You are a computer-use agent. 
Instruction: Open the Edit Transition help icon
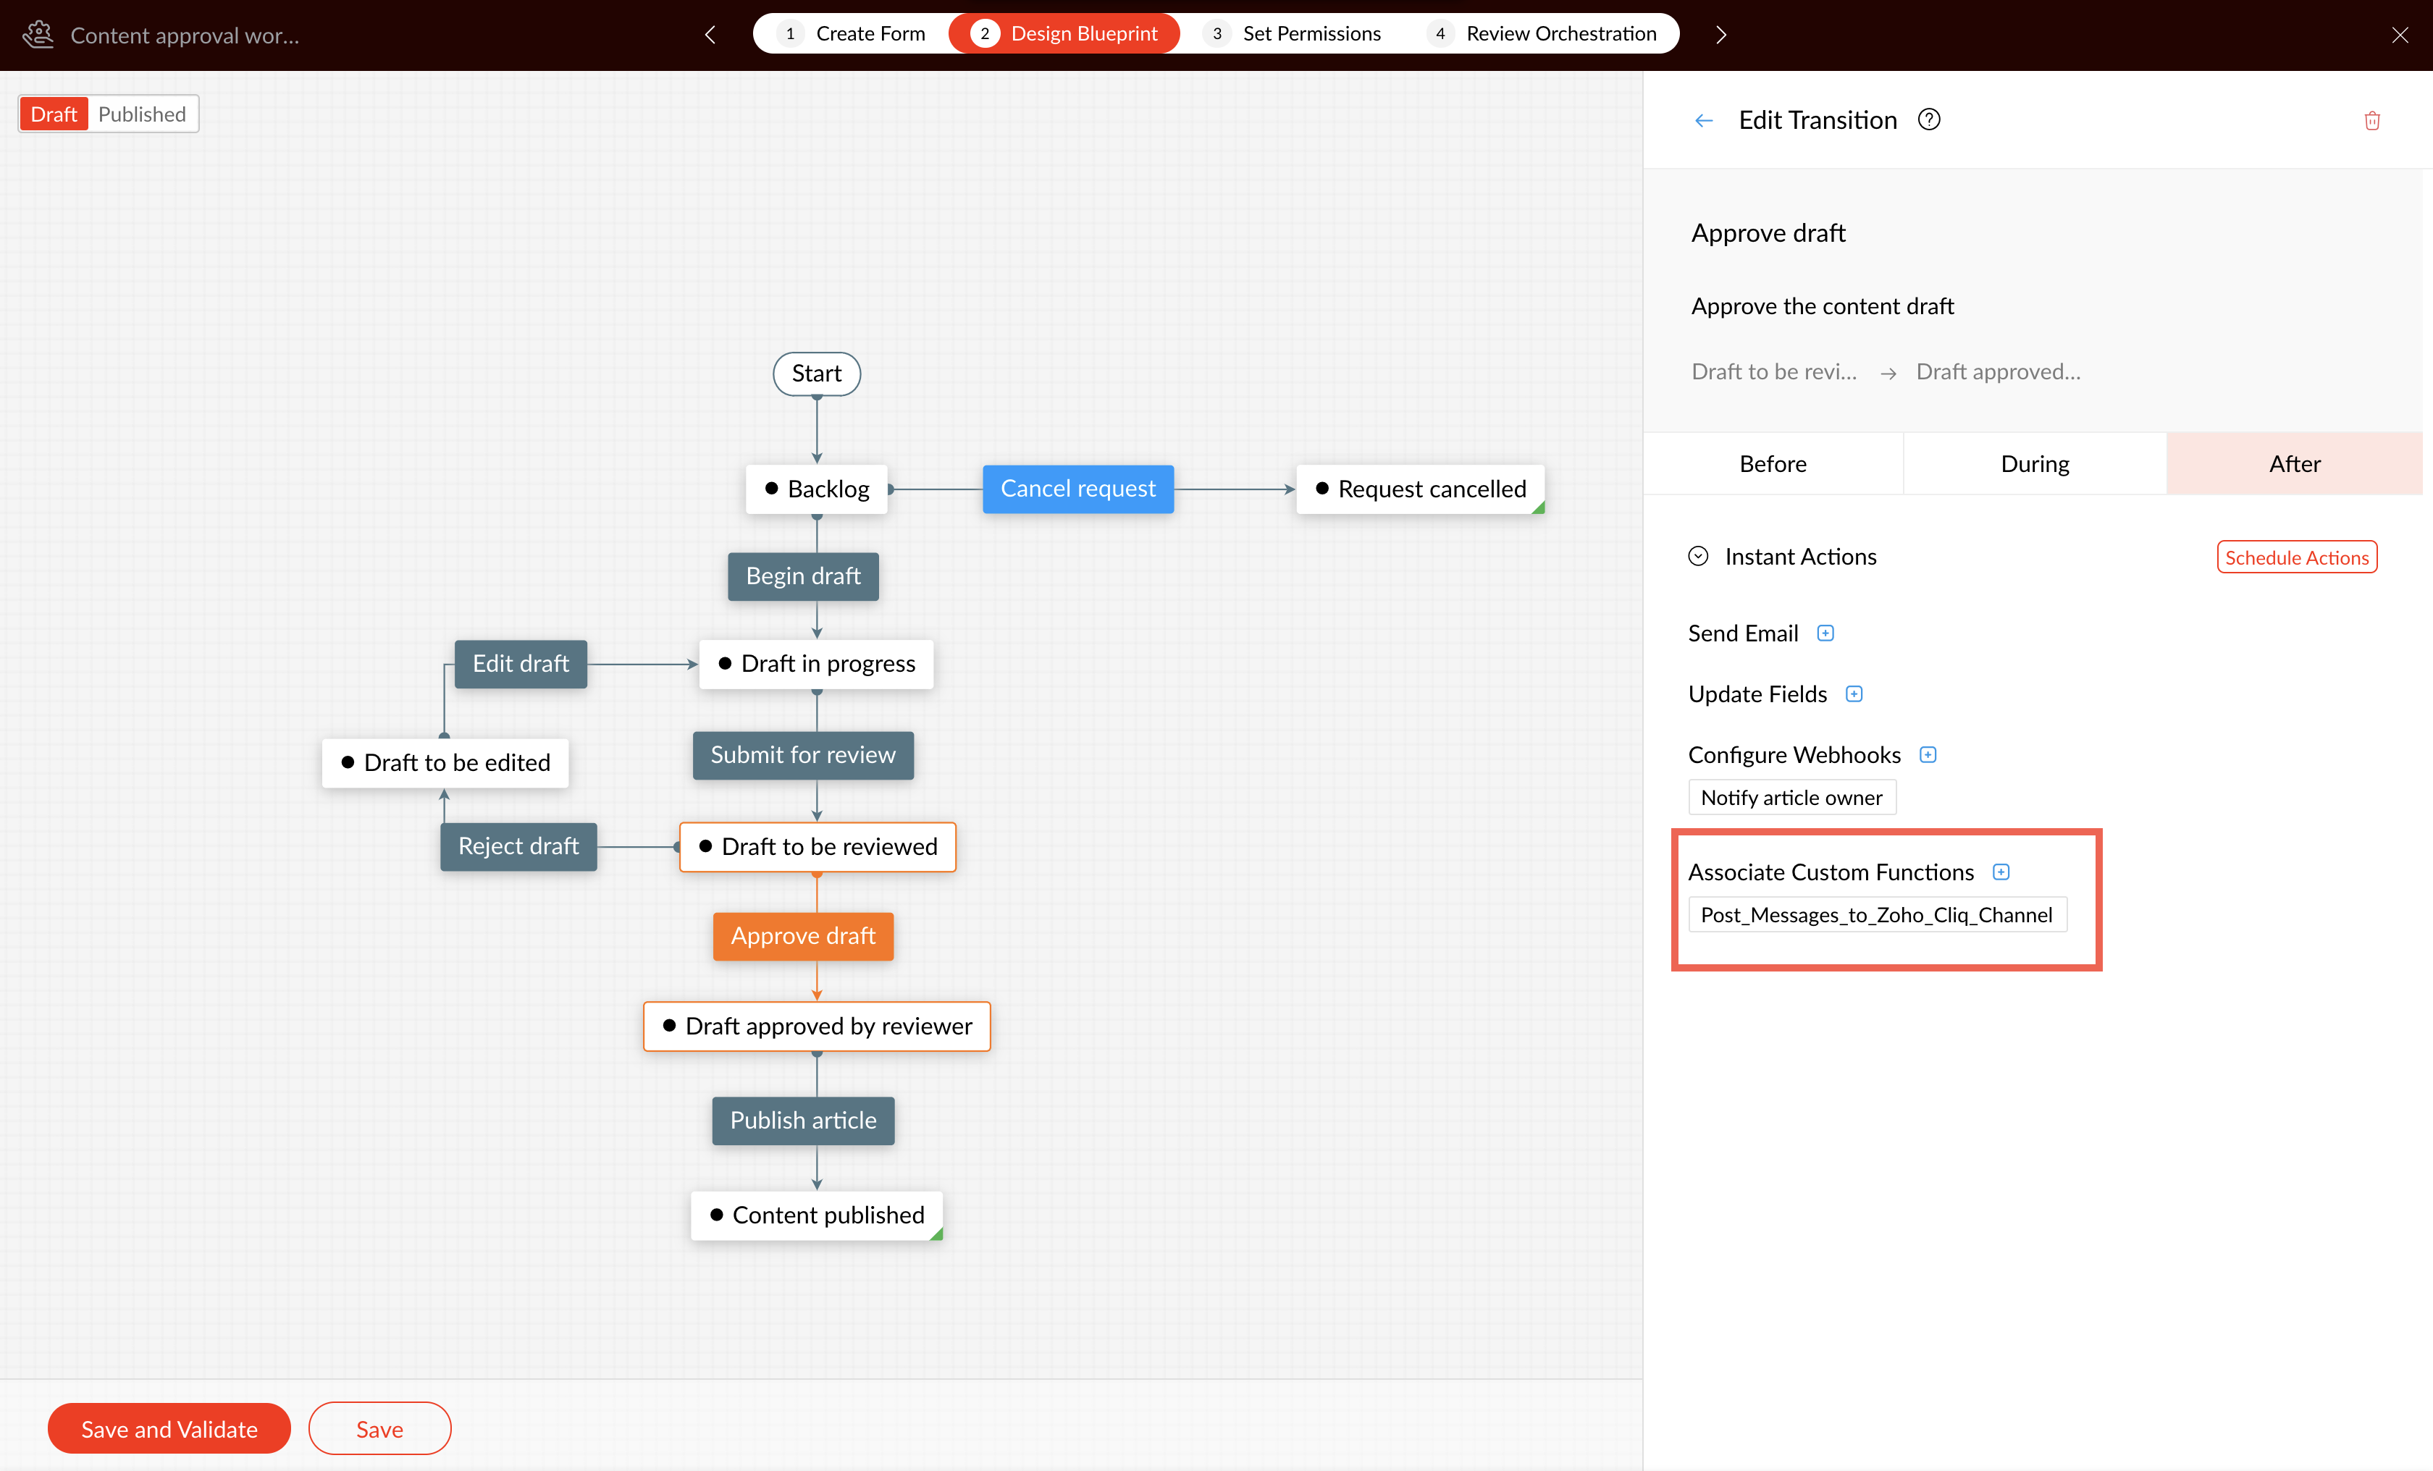coord(1928,119)
